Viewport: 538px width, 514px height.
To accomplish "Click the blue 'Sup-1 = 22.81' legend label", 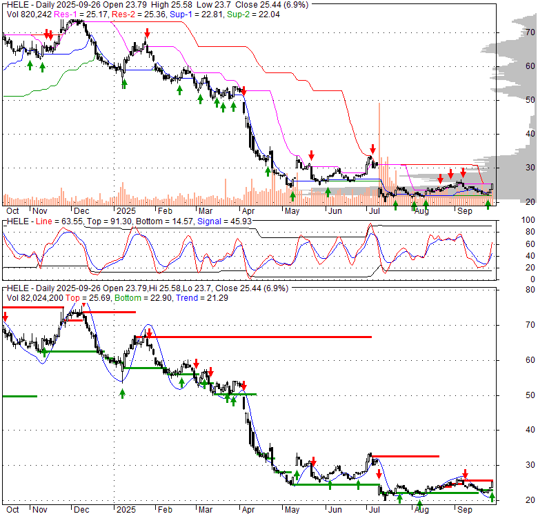I will click(x=197, y=14).
